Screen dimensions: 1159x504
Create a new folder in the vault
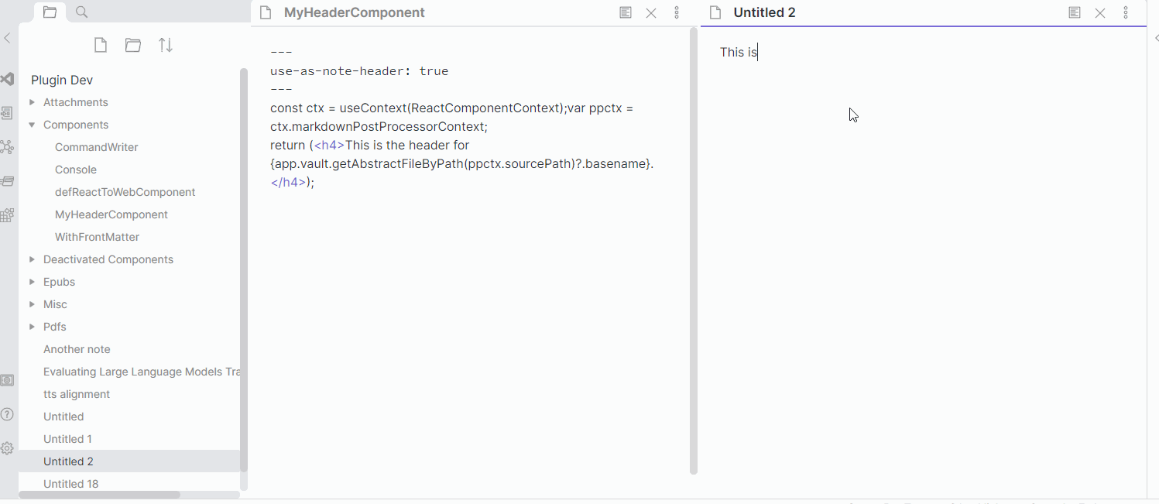(132, 45)
